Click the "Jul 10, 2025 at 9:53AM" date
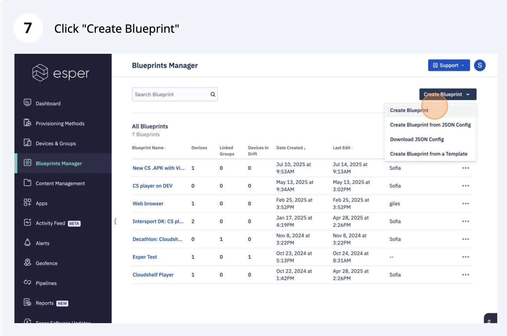This screenshot has height=336, width=507. tap(294, 168)
